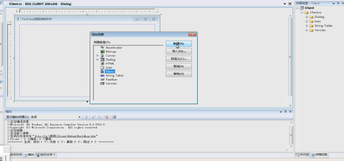Image resolution: width=344 pixels, height=161 pixels.
Task: Click the output panel vertical scrollbar
Action: [x=291, y=135]
